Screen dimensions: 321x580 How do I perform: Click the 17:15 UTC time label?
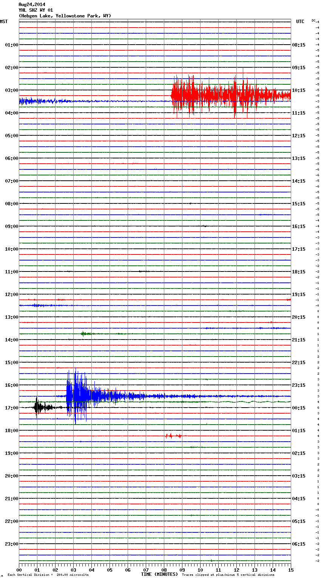point(299,249)
